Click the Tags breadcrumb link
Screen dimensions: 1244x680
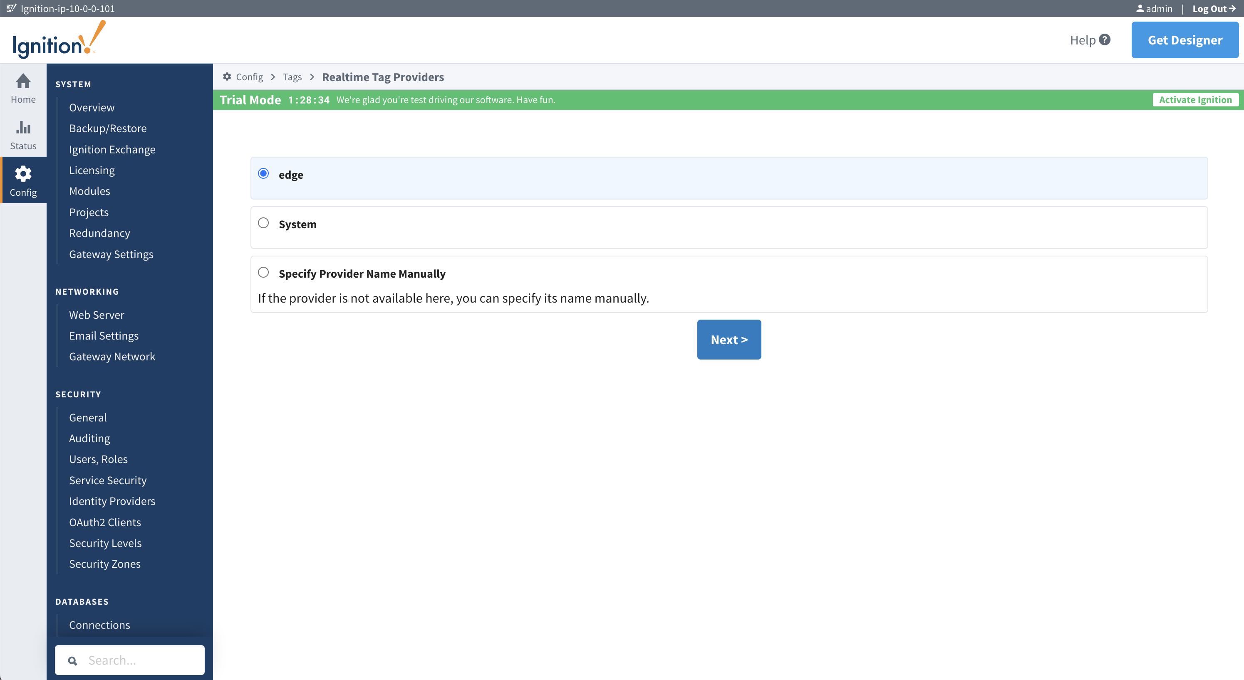click(x=292, y=77)
